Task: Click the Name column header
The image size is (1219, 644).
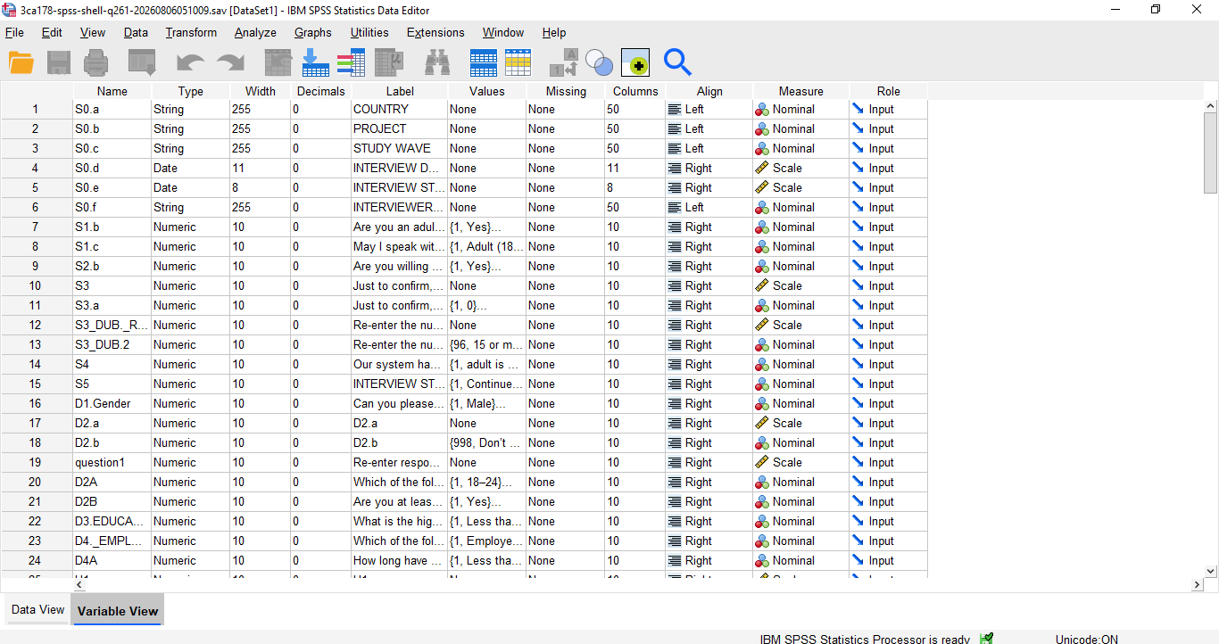Action: (x=112, y=91)
